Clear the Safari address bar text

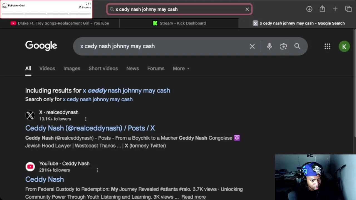coord(247,9)
